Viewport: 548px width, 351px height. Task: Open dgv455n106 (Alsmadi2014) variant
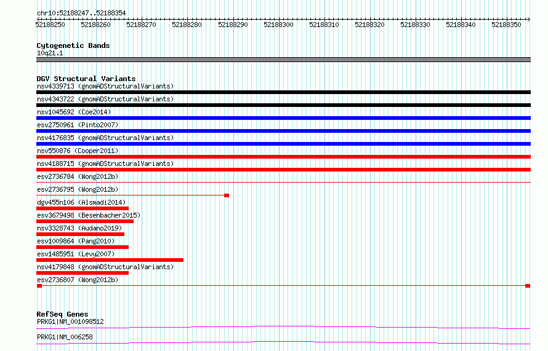point(81,202)
